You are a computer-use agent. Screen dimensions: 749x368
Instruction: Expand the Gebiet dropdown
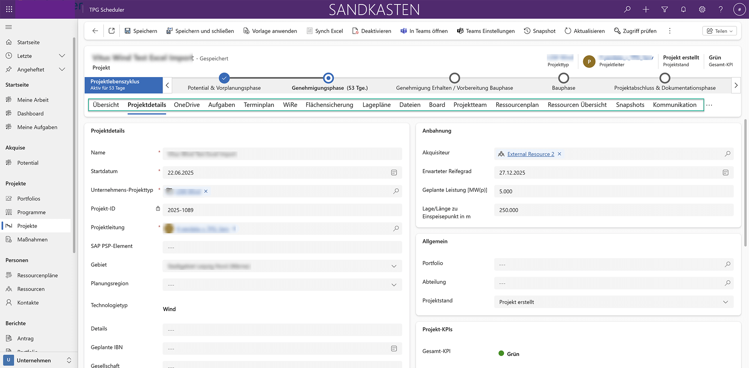pyautogui.click(x=394, y=266)
